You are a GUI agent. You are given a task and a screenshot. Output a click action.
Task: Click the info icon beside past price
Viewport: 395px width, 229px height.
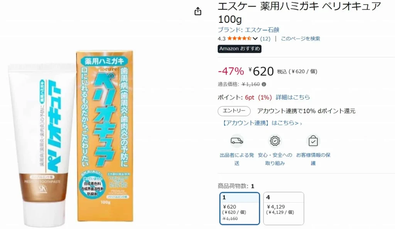264,84
